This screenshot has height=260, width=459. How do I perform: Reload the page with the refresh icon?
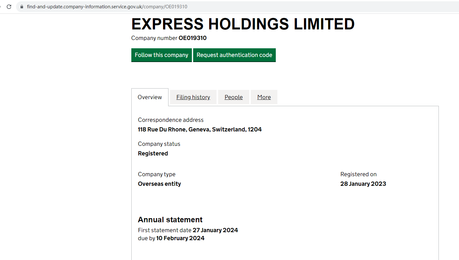[9, 7]
